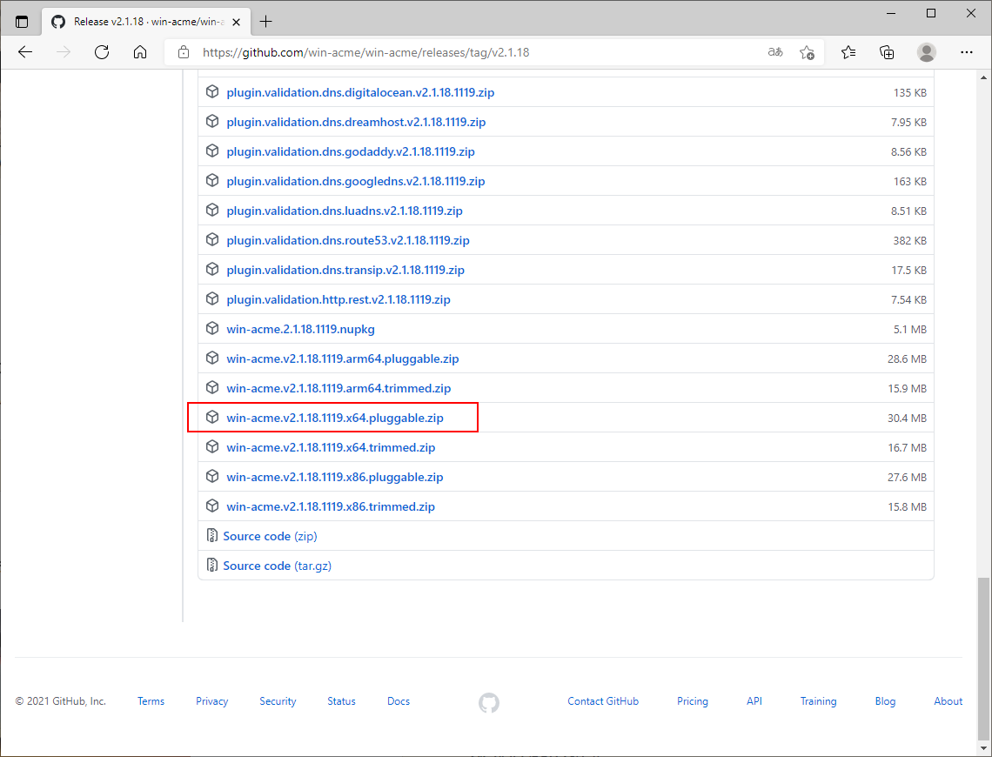Click the scrollbar up arrow
The width and height of the screenshot is (992, 757).
click(983, 77)
